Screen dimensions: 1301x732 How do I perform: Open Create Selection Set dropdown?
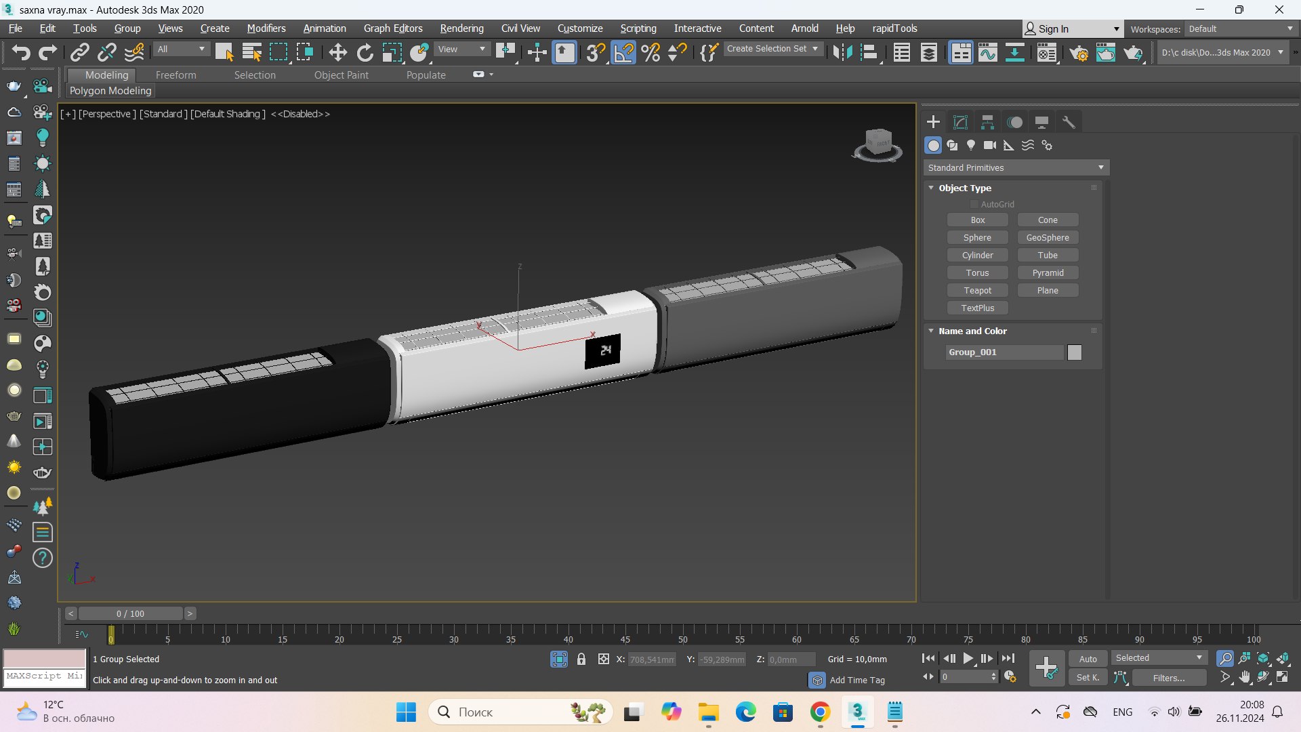[x=772, y=49]
